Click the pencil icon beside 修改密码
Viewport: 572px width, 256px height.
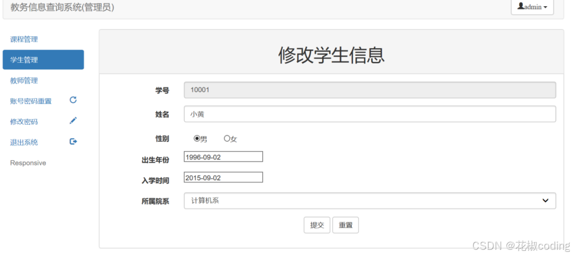pyautogui.click(x=73, y=121)
